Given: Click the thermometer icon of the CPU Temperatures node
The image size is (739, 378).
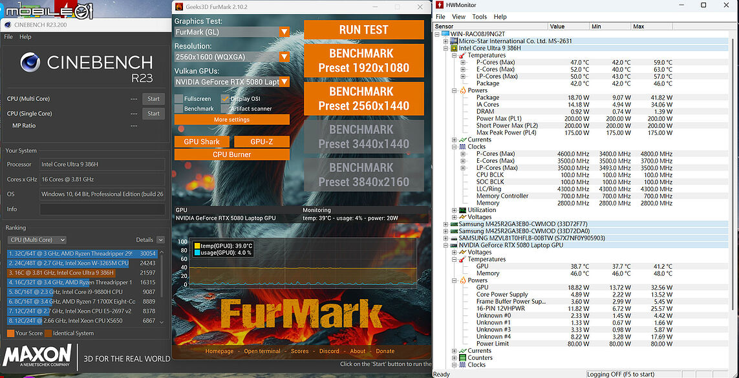Looking at the screenshot, I should pos(462,55).
